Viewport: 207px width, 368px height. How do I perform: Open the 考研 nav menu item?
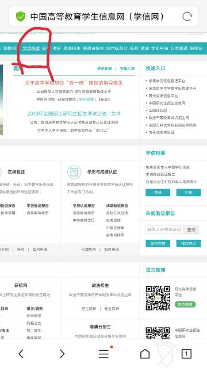pos(56,48)
